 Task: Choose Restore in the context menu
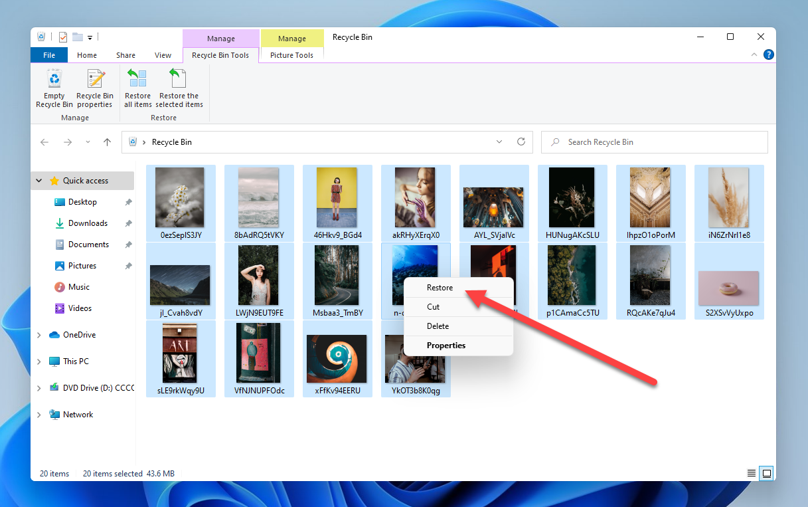click(x=440, y=288)
